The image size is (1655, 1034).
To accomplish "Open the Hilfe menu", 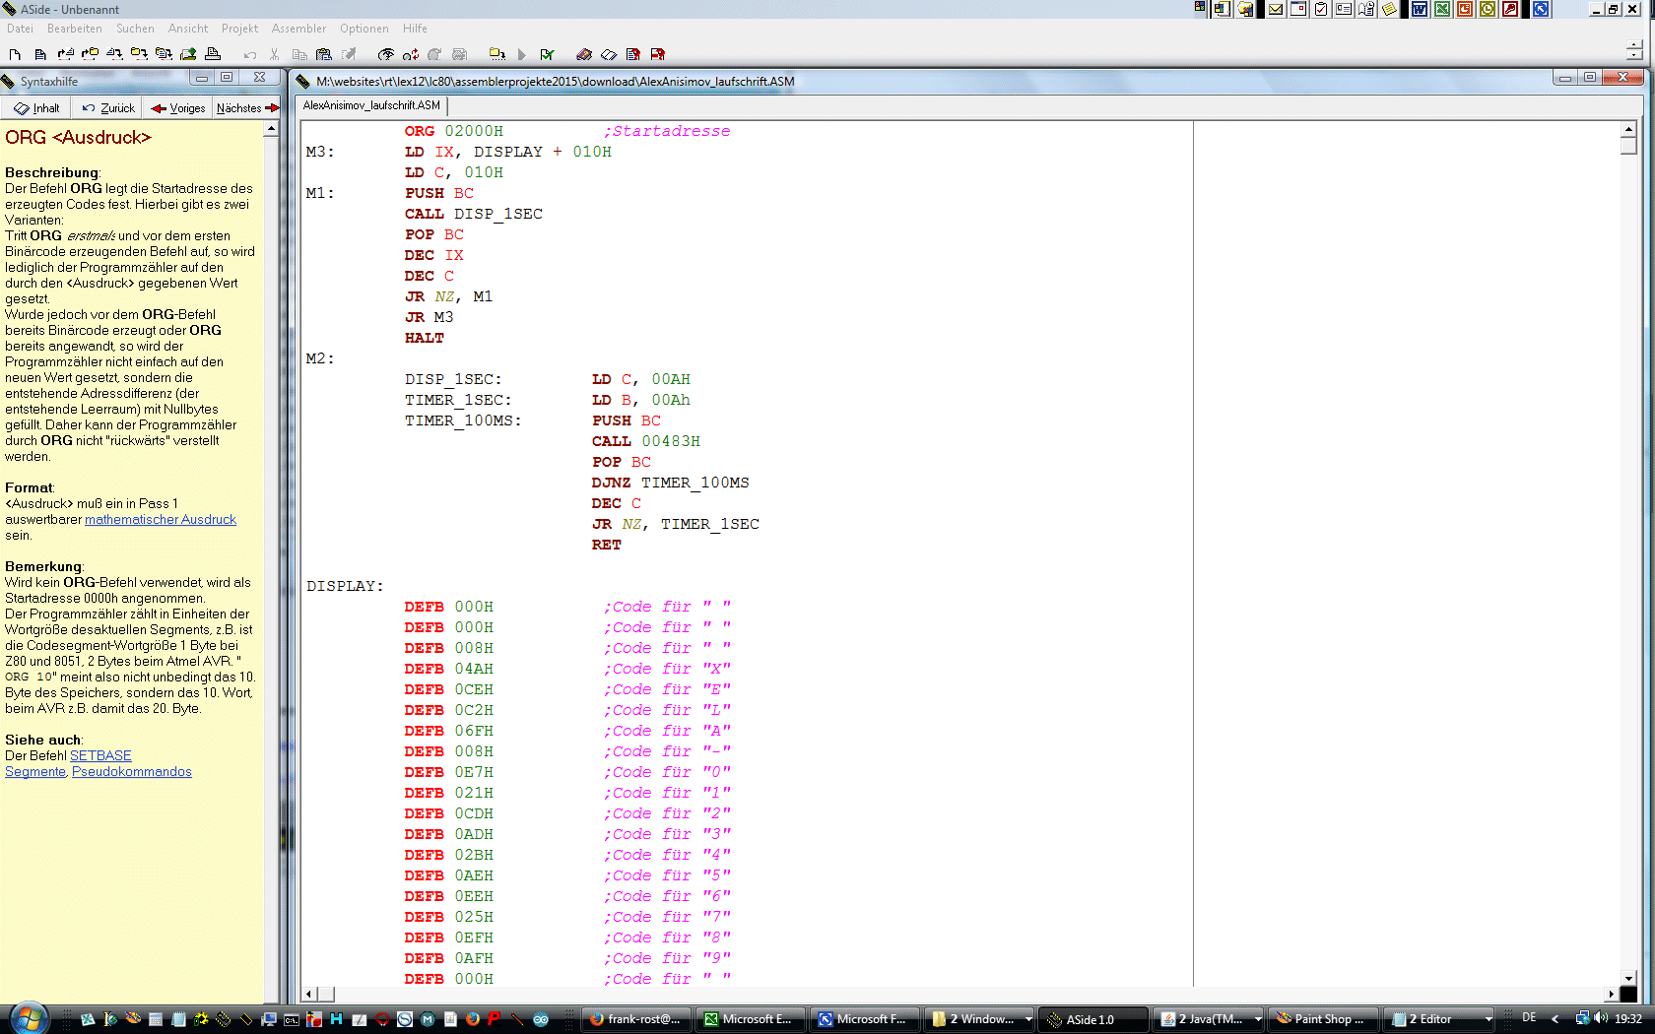I will (415, 29).
